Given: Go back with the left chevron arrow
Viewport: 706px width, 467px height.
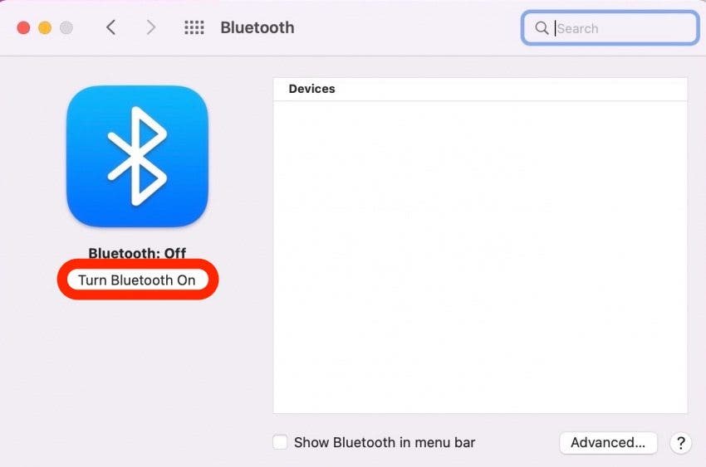Looking at the screenshot, I should (110, 27).
